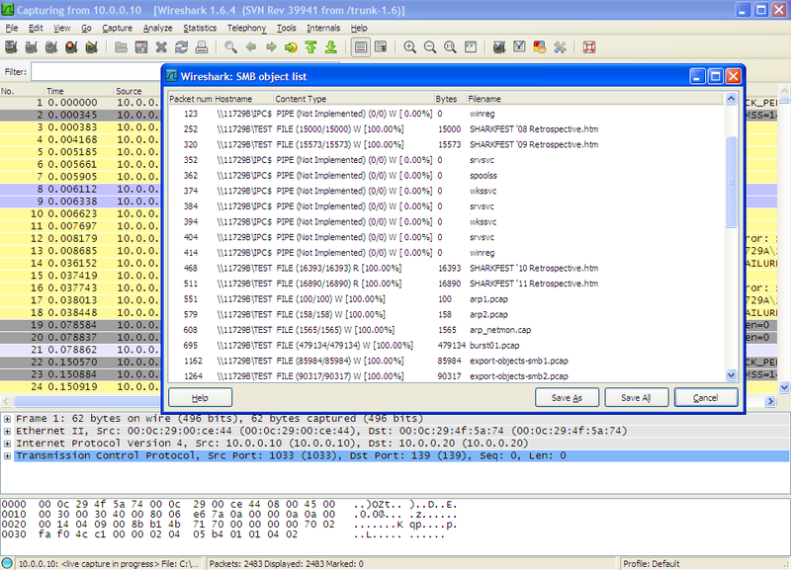Zoom out the packet text
791x570 pixels.
pos(430,47)
